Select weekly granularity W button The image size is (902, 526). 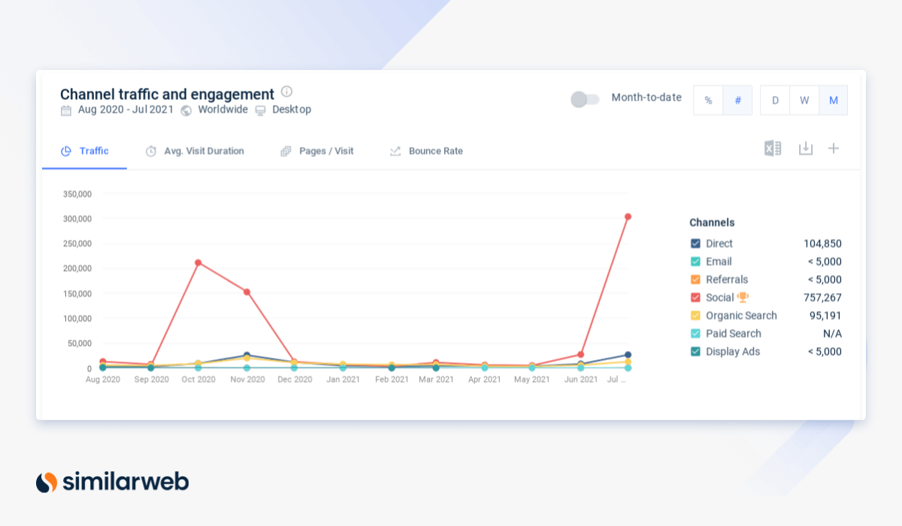(x=804, y=101)
